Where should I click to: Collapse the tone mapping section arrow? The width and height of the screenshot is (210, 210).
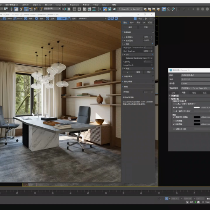point(123,32)
